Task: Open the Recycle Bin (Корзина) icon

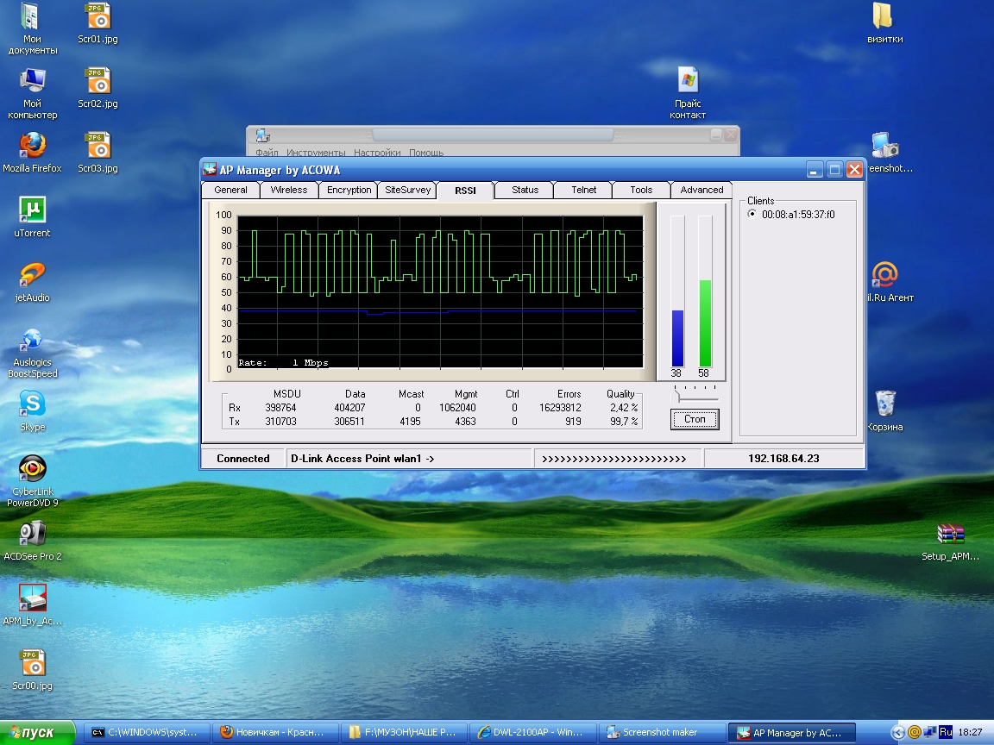Action: coord(885,404)
